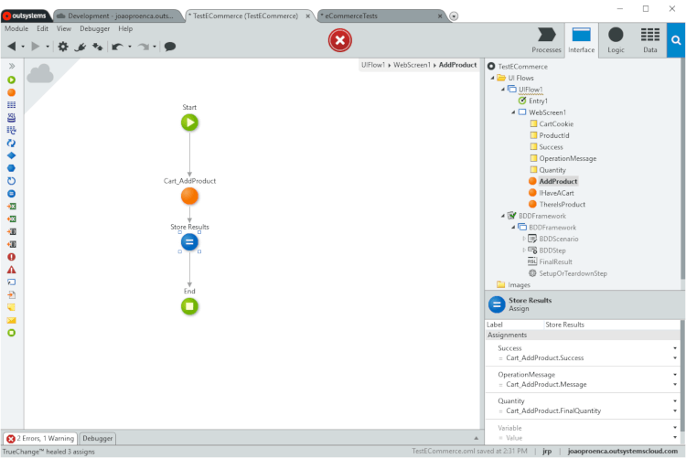This screenshot has height=458, width=686.
Task: Open the Forward history dropdown arrow
Action: tap(48, 47)
